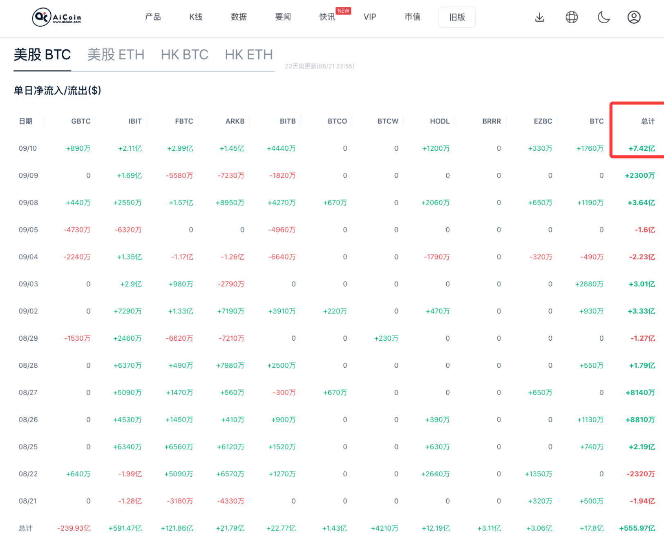This screenshot has width=664, height=536.
Task: Click the 日期 column header
Action: [x=25, y=121]
